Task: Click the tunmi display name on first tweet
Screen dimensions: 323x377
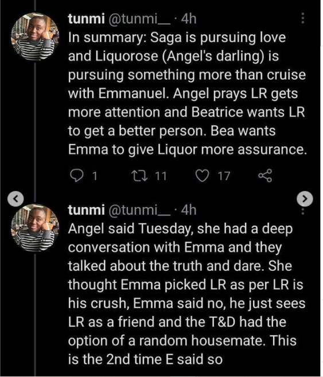Action: [x=86, y=19]
